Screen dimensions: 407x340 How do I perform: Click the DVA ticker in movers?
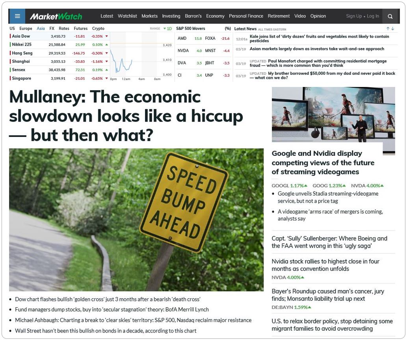coord(182,63)
